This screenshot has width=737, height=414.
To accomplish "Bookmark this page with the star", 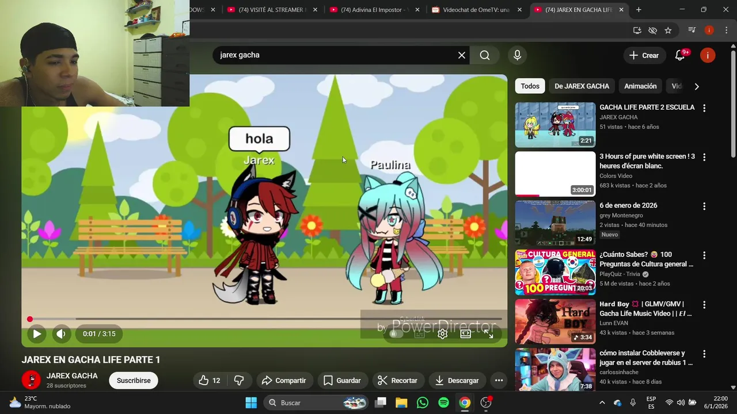I will point(668,30).
